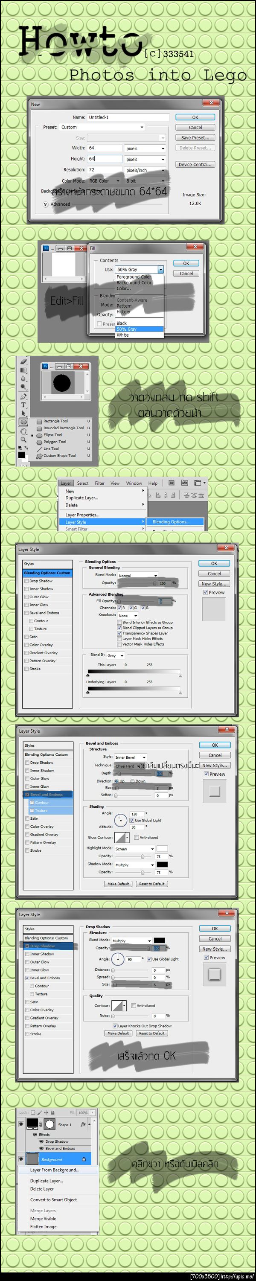Select the Zoom magnifier tool

(x=23, y=439)
